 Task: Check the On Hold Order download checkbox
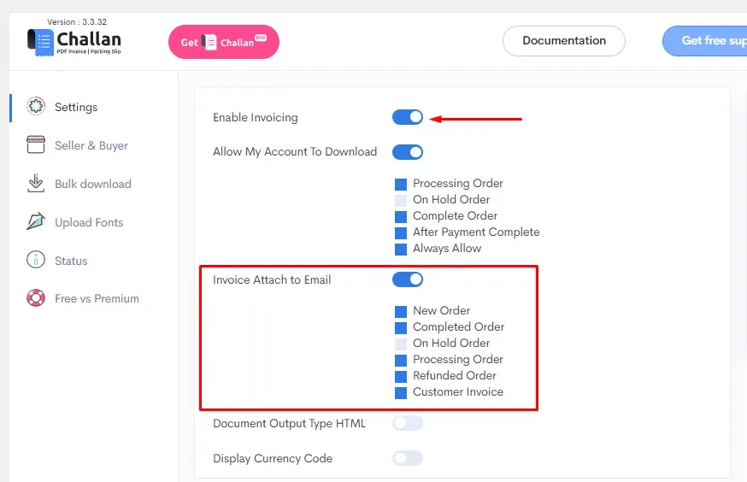pos(401,201)
